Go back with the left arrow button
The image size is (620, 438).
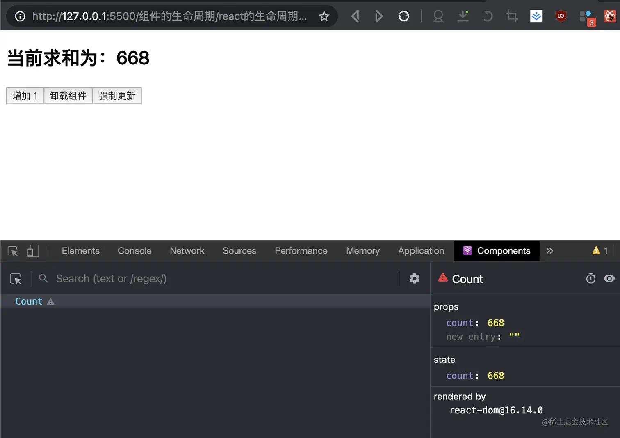[x=355, y=16]
